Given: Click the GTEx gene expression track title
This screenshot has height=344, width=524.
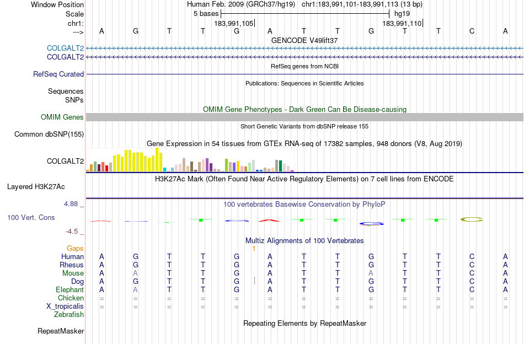Looking at the screenshot, I should [x=304, y=144].
